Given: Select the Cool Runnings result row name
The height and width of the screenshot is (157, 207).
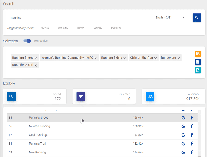Looking at the screenshot, I should pos(38,135).
